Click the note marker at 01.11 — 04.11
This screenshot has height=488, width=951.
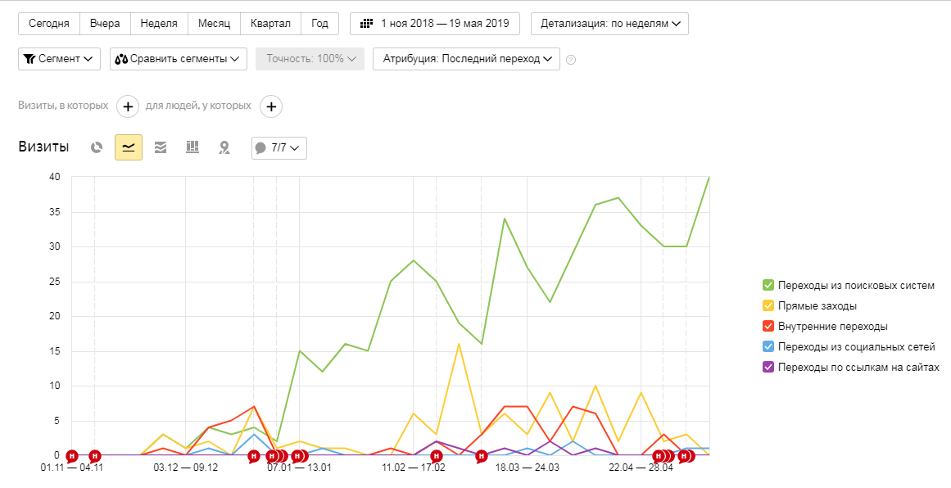(72, 456)
